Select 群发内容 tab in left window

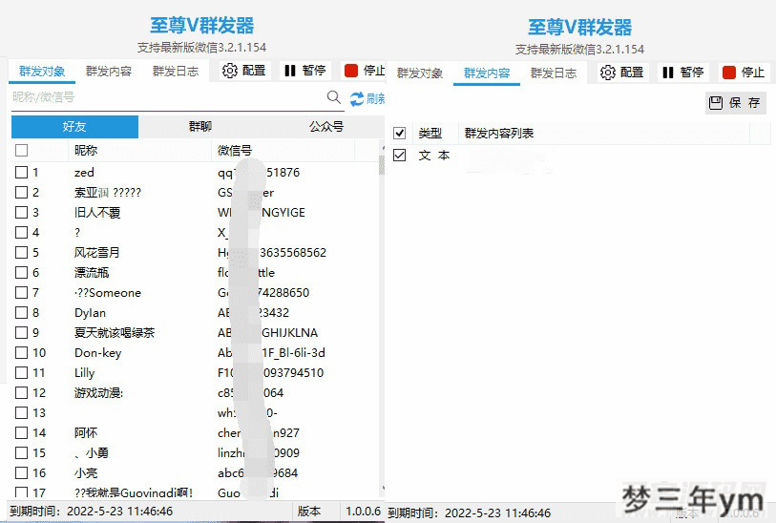[109, 72]
